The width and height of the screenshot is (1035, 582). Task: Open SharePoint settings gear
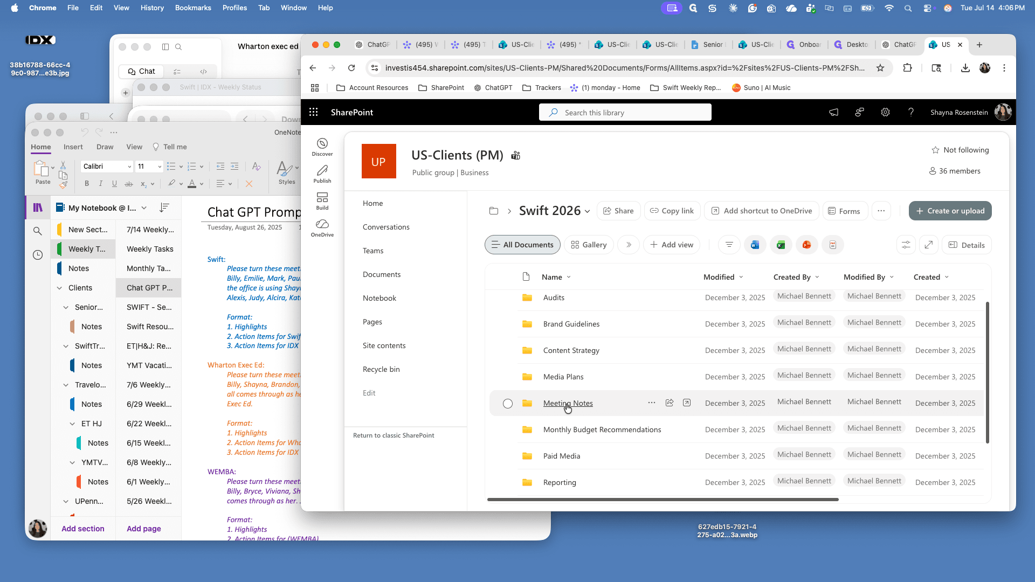click(x=885, y=112)
